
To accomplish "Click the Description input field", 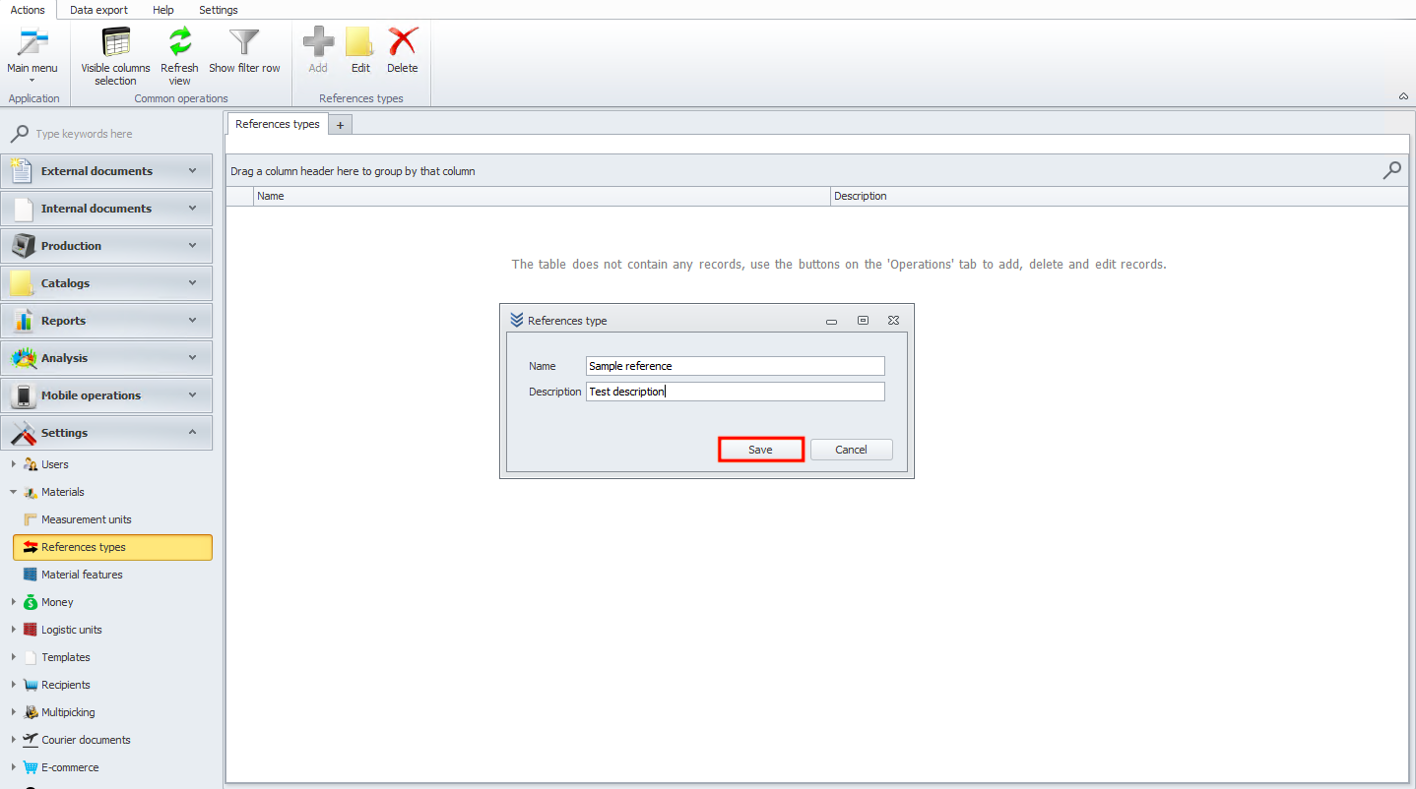I will click(x=735, y=392).
